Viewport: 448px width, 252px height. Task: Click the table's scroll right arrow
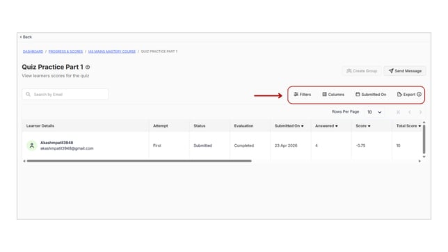pos(419,161)
